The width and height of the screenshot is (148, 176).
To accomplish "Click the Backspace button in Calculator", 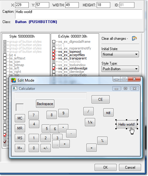I will coord(45,104).
